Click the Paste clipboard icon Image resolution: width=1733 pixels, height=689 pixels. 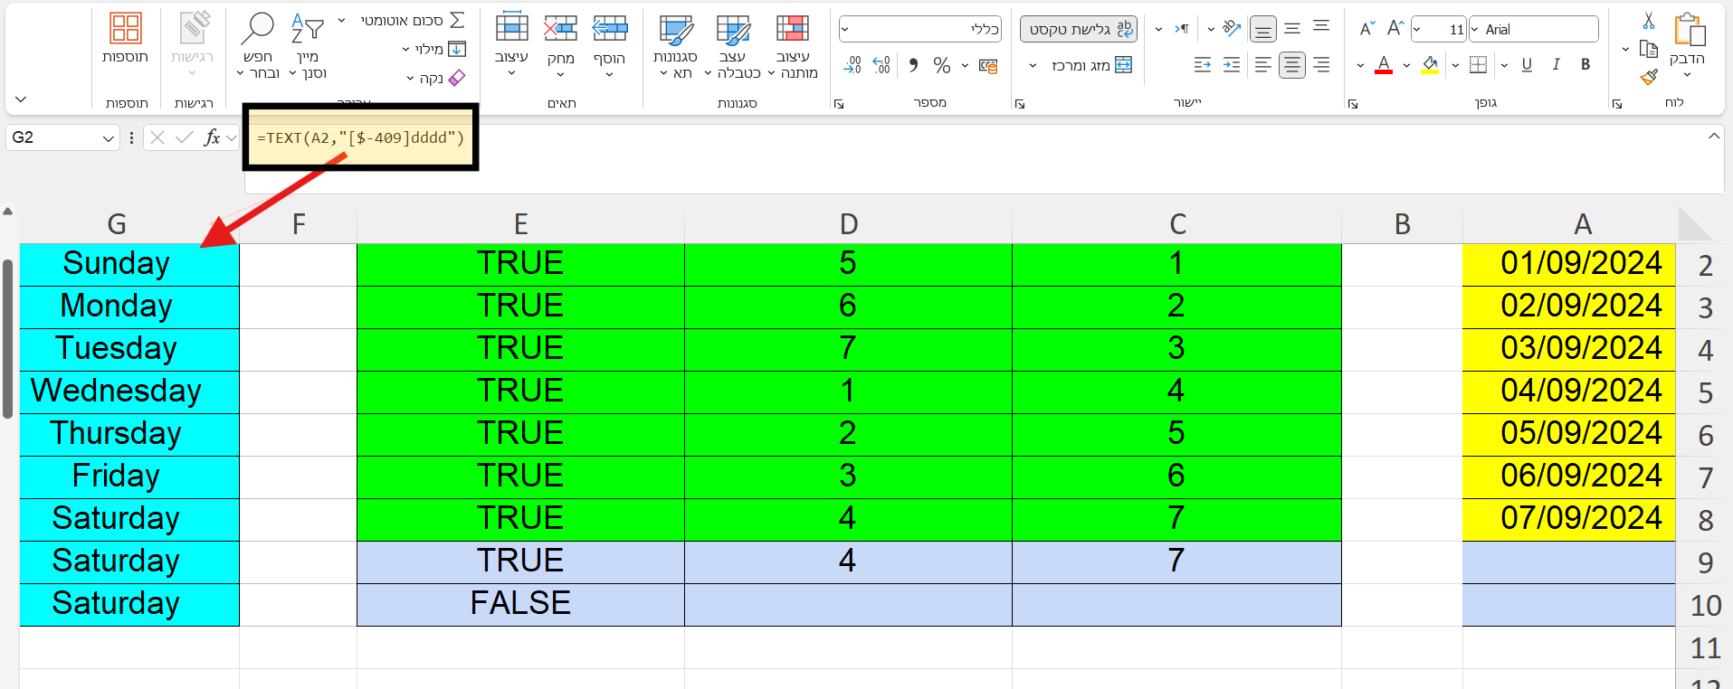tap(1689, 29)
